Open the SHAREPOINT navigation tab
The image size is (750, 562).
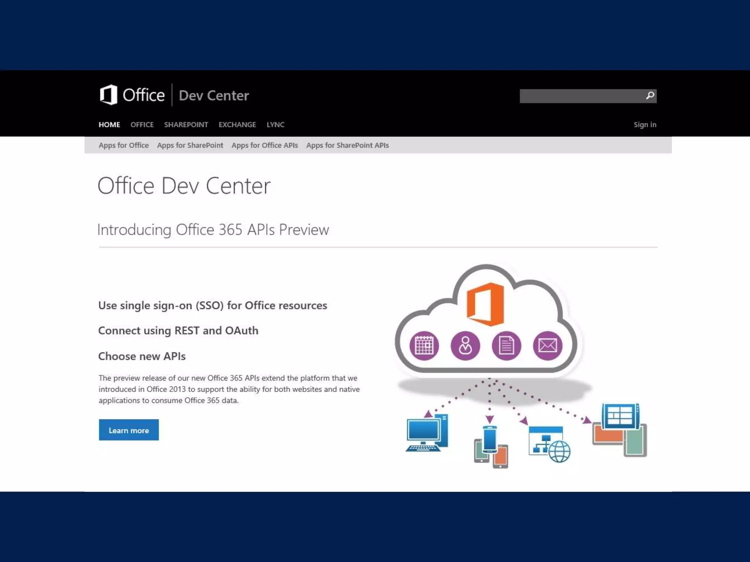[186, 125]
